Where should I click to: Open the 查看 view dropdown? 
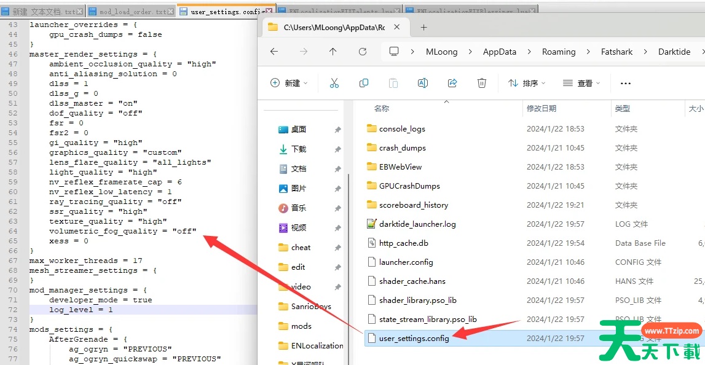point(581,83)
